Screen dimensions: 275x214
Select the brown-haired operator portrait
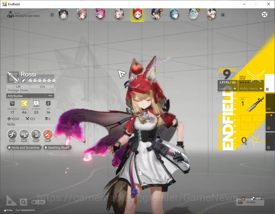point(82,14)
